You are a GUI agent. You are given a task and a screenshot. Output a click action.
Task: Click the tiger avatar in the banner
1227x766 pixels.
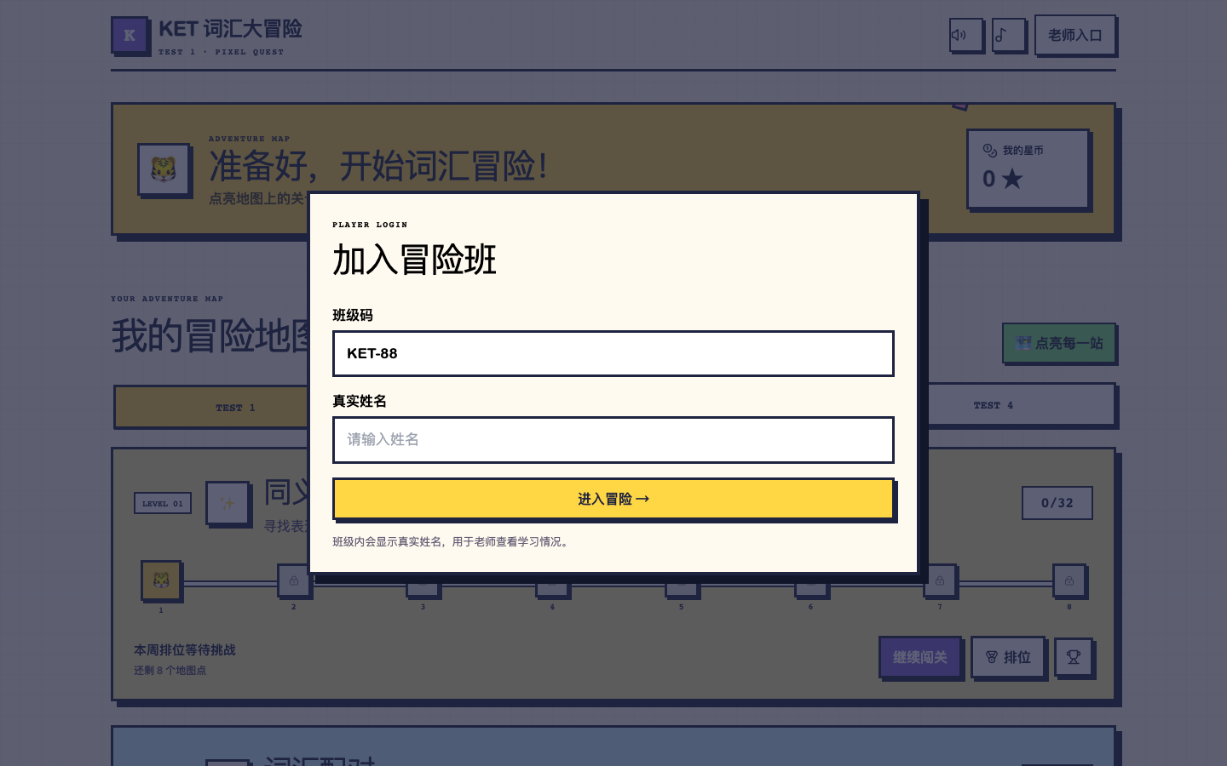pos(164,169)
